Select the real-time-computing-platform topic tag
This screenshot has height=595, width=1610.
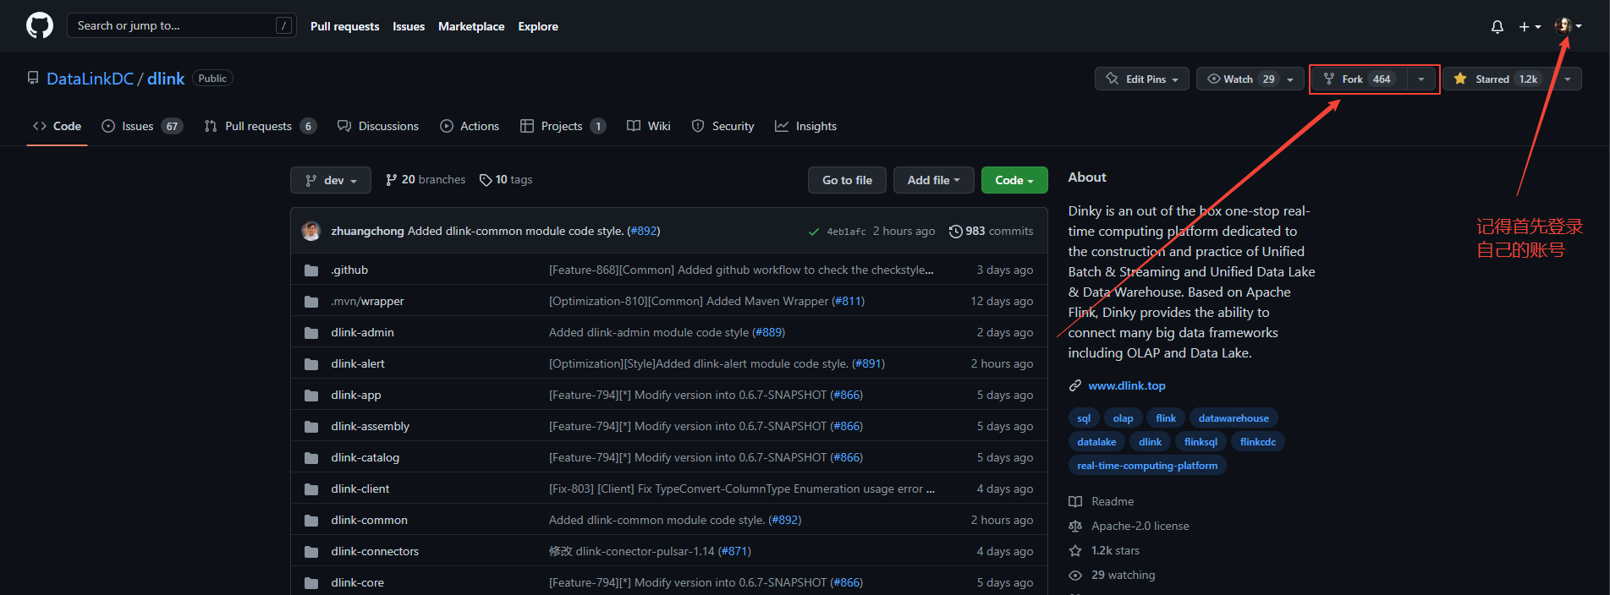point(1147,466)
